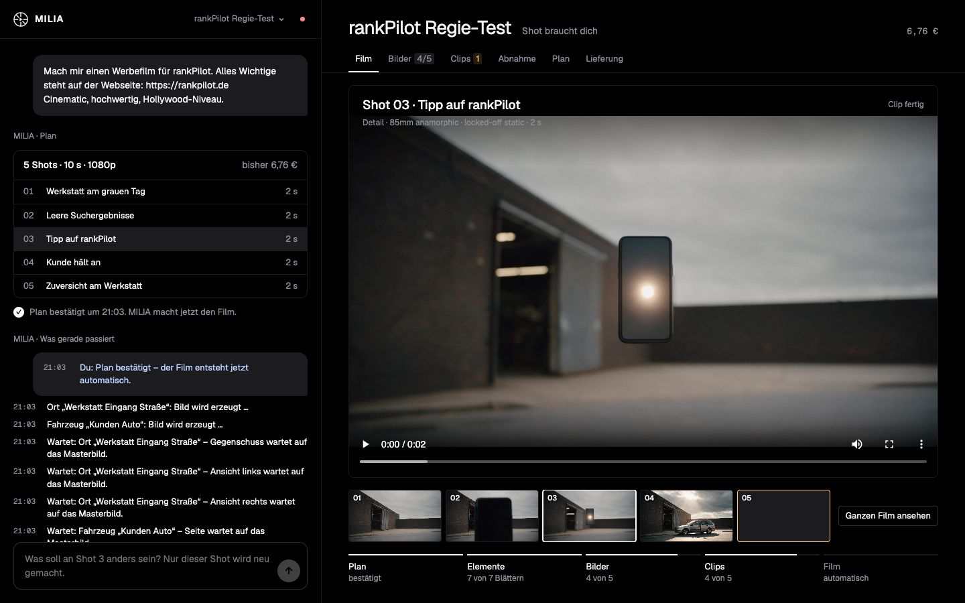
Task: Click the red status dot indicator
Action: coord(302,19)
